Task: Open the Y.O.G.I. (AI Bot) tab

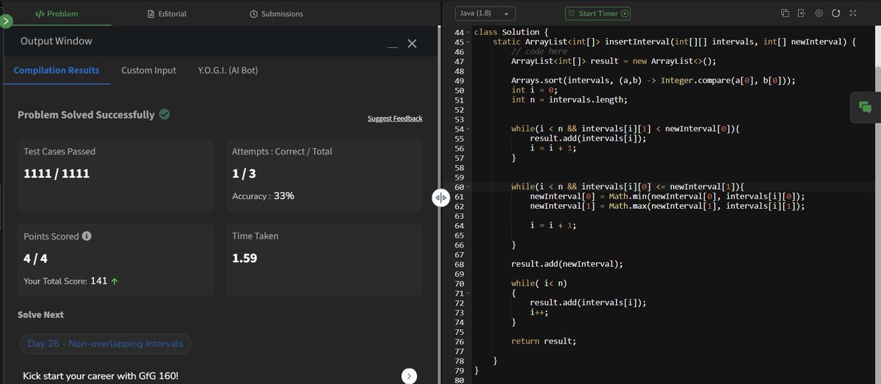Action: [228, 70]
